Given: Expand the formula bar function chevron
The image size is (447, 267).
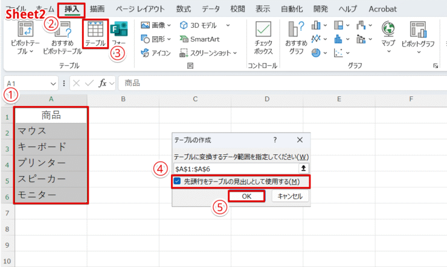Looking at the screenshot, I should click(112, 83).
